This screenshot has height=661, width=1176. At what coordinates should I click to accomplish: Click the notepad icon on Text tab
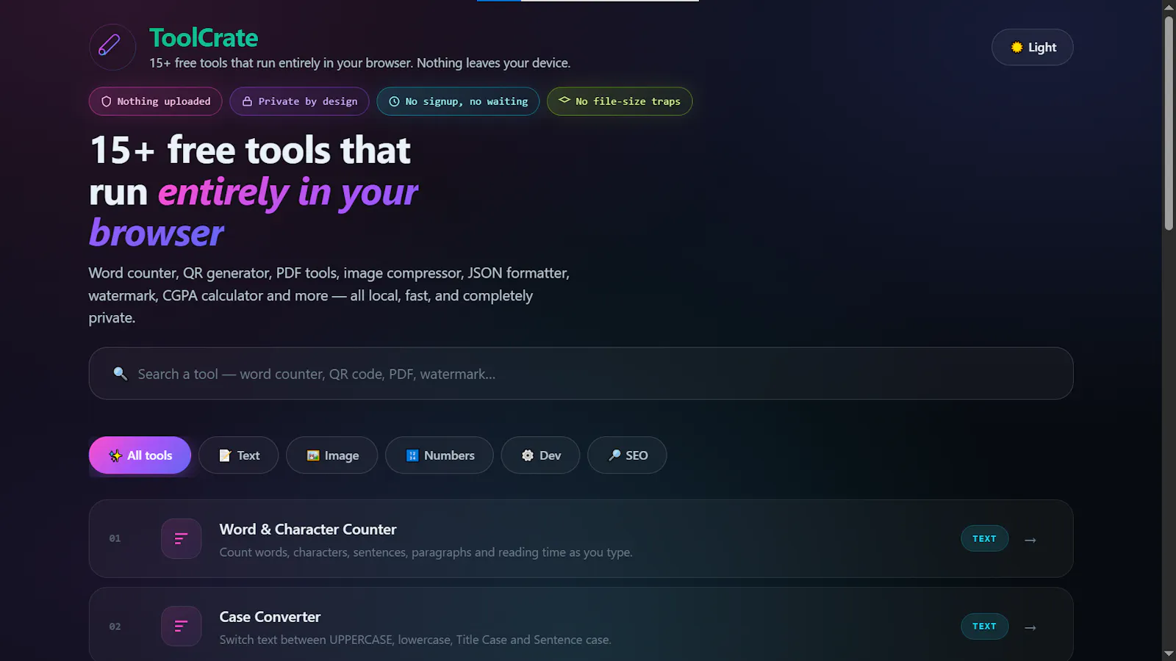225,455
